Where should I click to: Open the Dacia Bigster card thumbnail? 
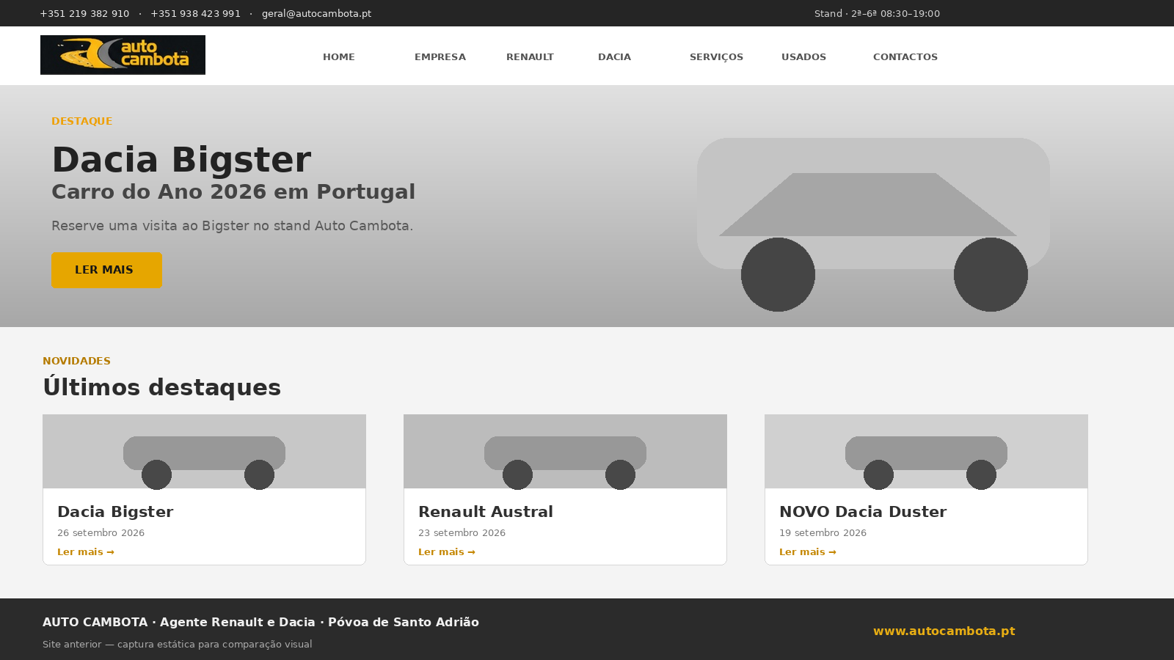(204, 452)
